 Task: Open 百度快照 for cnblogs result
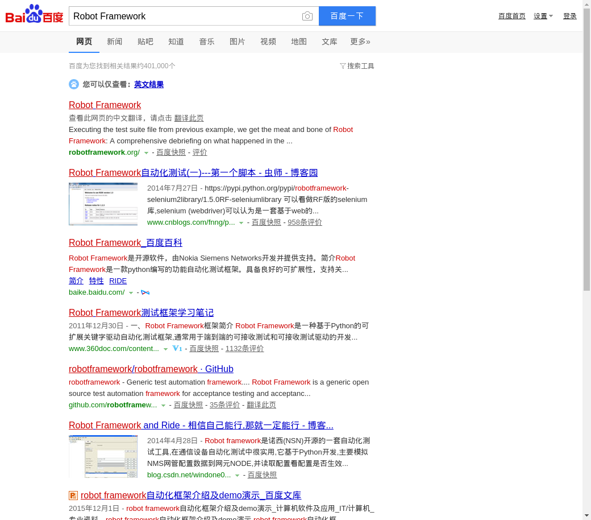coord(266,222)
